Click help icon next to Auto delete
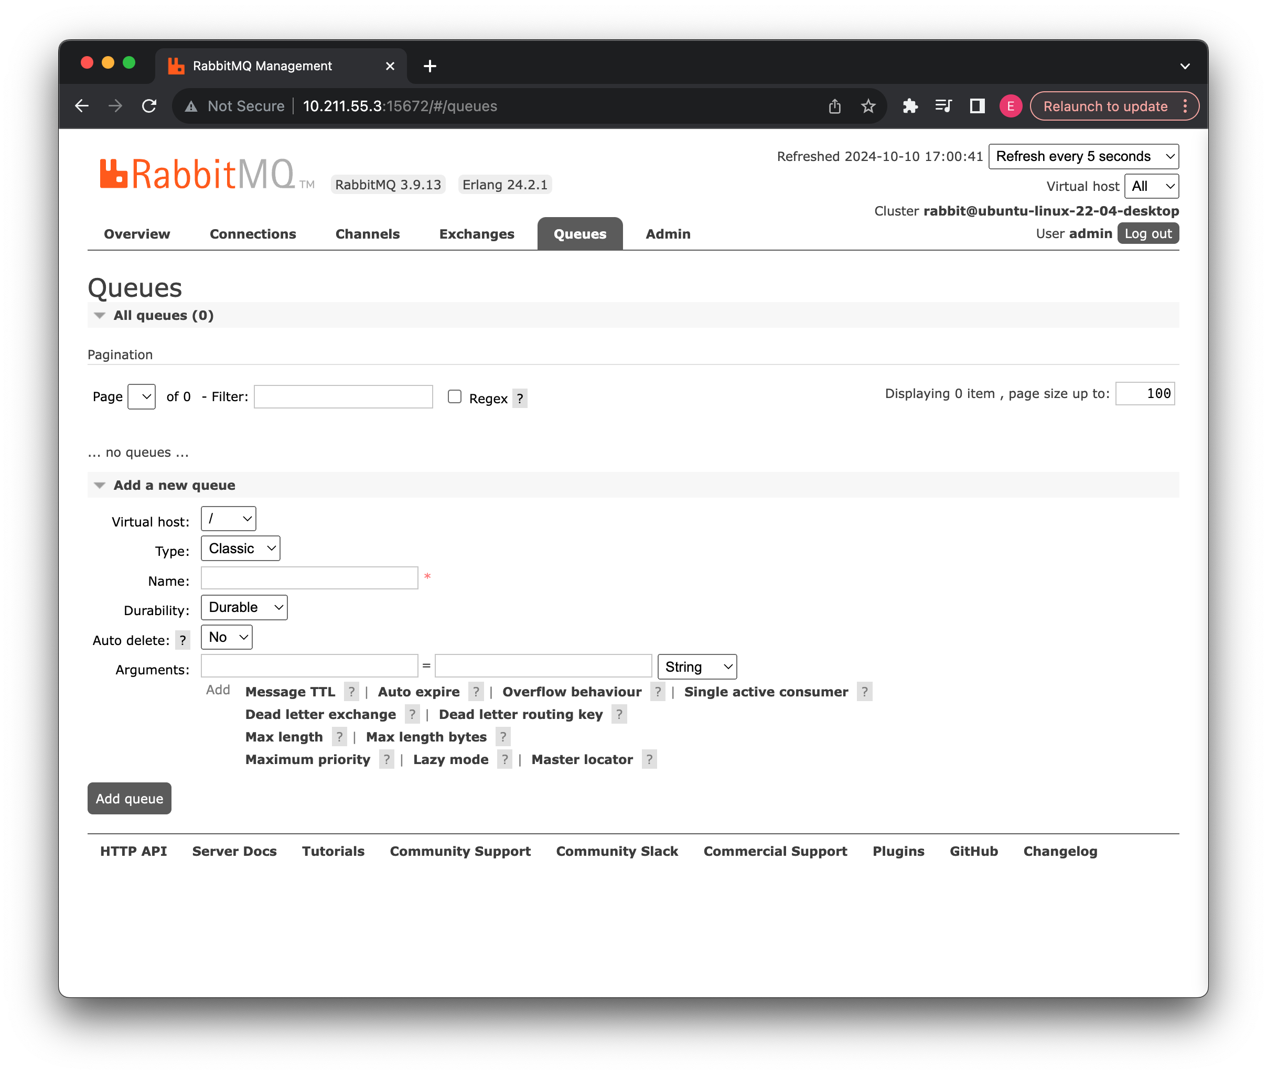 pos(182,640)
